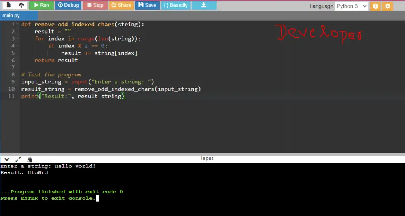Viewport: 405px width, 216px height.
Task: Click console line 'Enter a string: Hello World!'
Action: coord(48,166)
